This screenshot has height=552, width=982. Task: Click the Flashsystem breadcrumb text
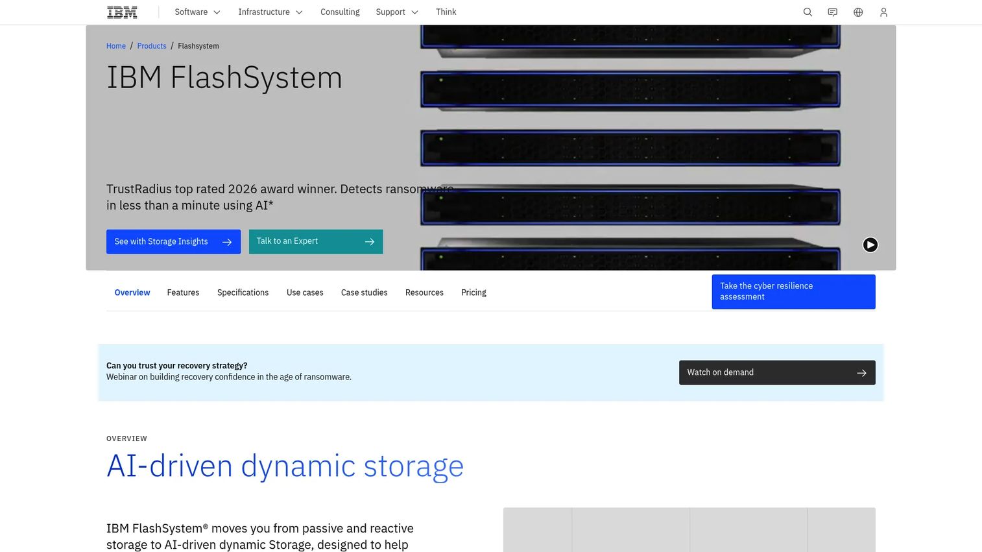pyautogui.click(x=198, y=46)
